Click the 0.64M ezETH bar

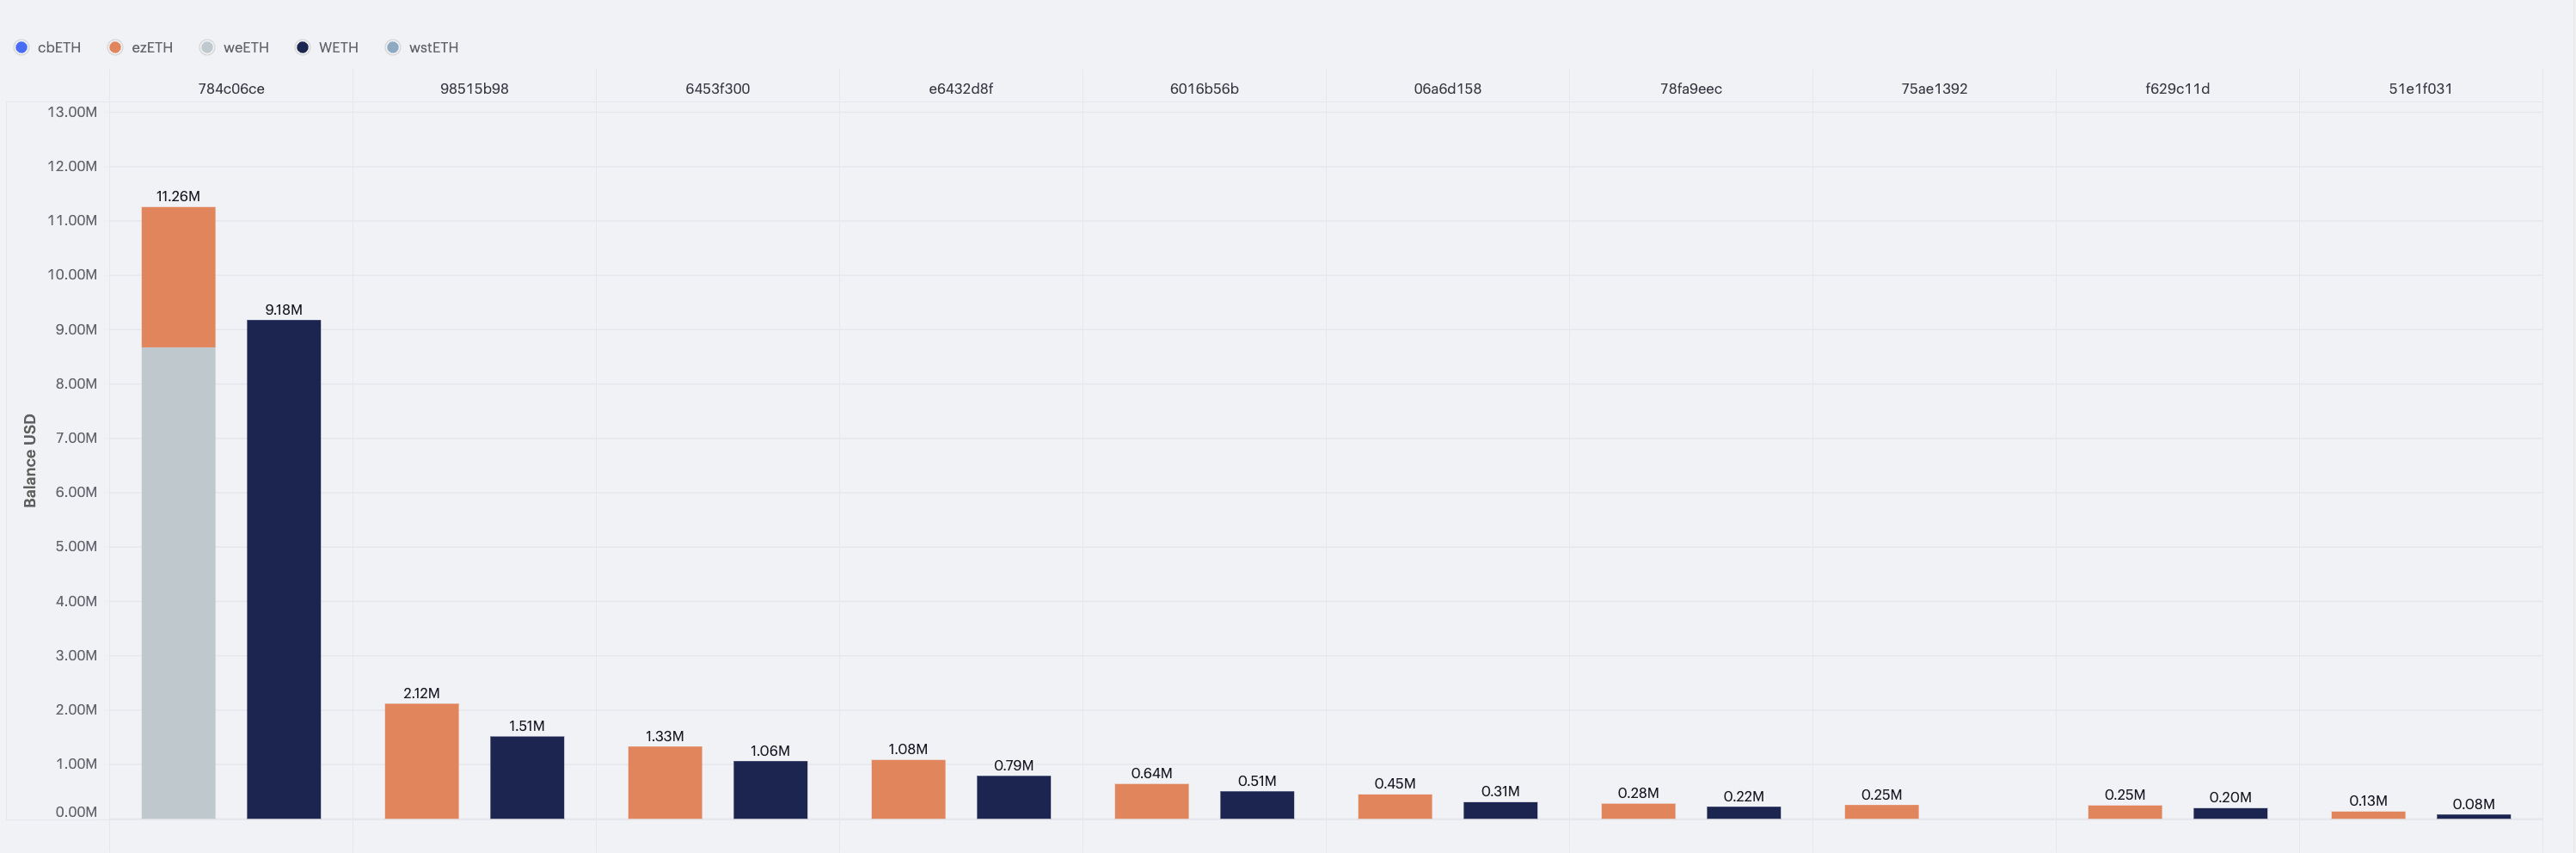point(1151,800)
